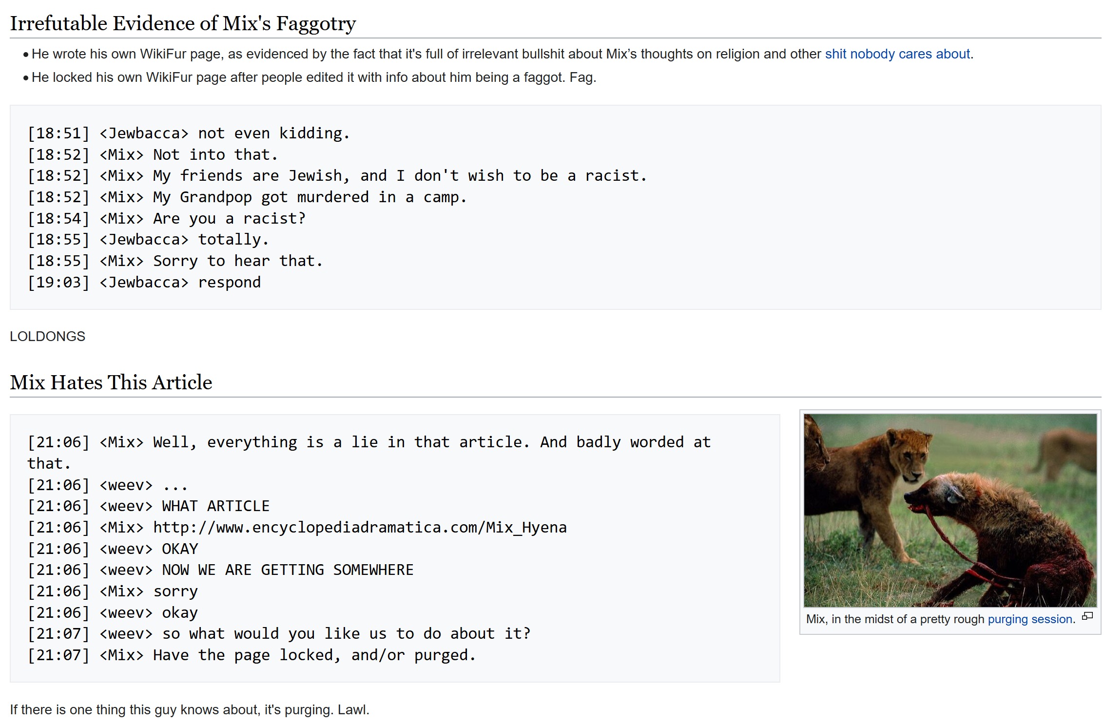
Task: Click the closing sentence ending in "Lawl."
Action: tap(190, 709)
